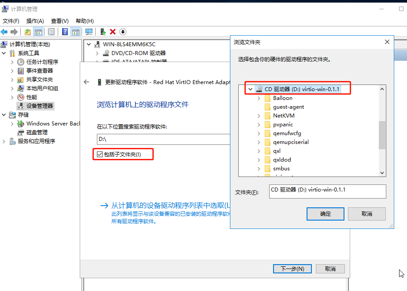Screen dimensions: 407x291
Task: Click the WIN-8LS4EMM6K5C computer icon
Action: coord(97,44)
